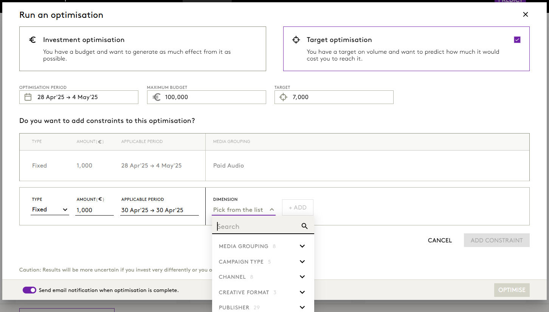Click the magnifier search icon
Viewport: 549px width, 312px height.
(305, 226)
